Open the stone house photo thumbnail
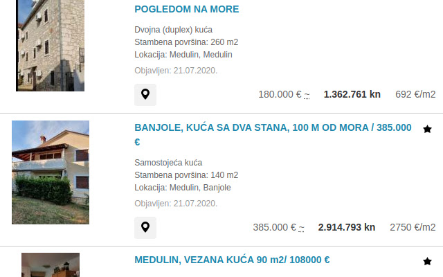Image resolution: width=443 pixels, height=277 pixels. point(51,46)
